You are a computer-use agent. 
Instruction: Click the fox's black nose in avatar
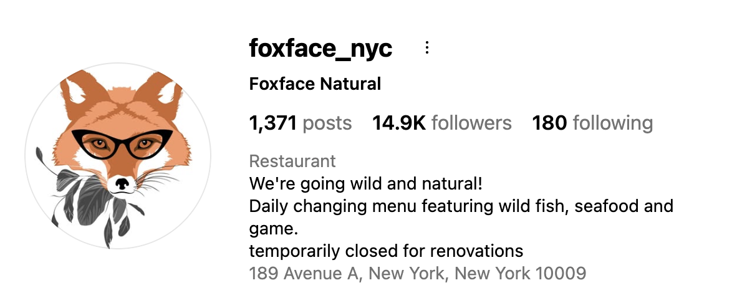[123, 183]
